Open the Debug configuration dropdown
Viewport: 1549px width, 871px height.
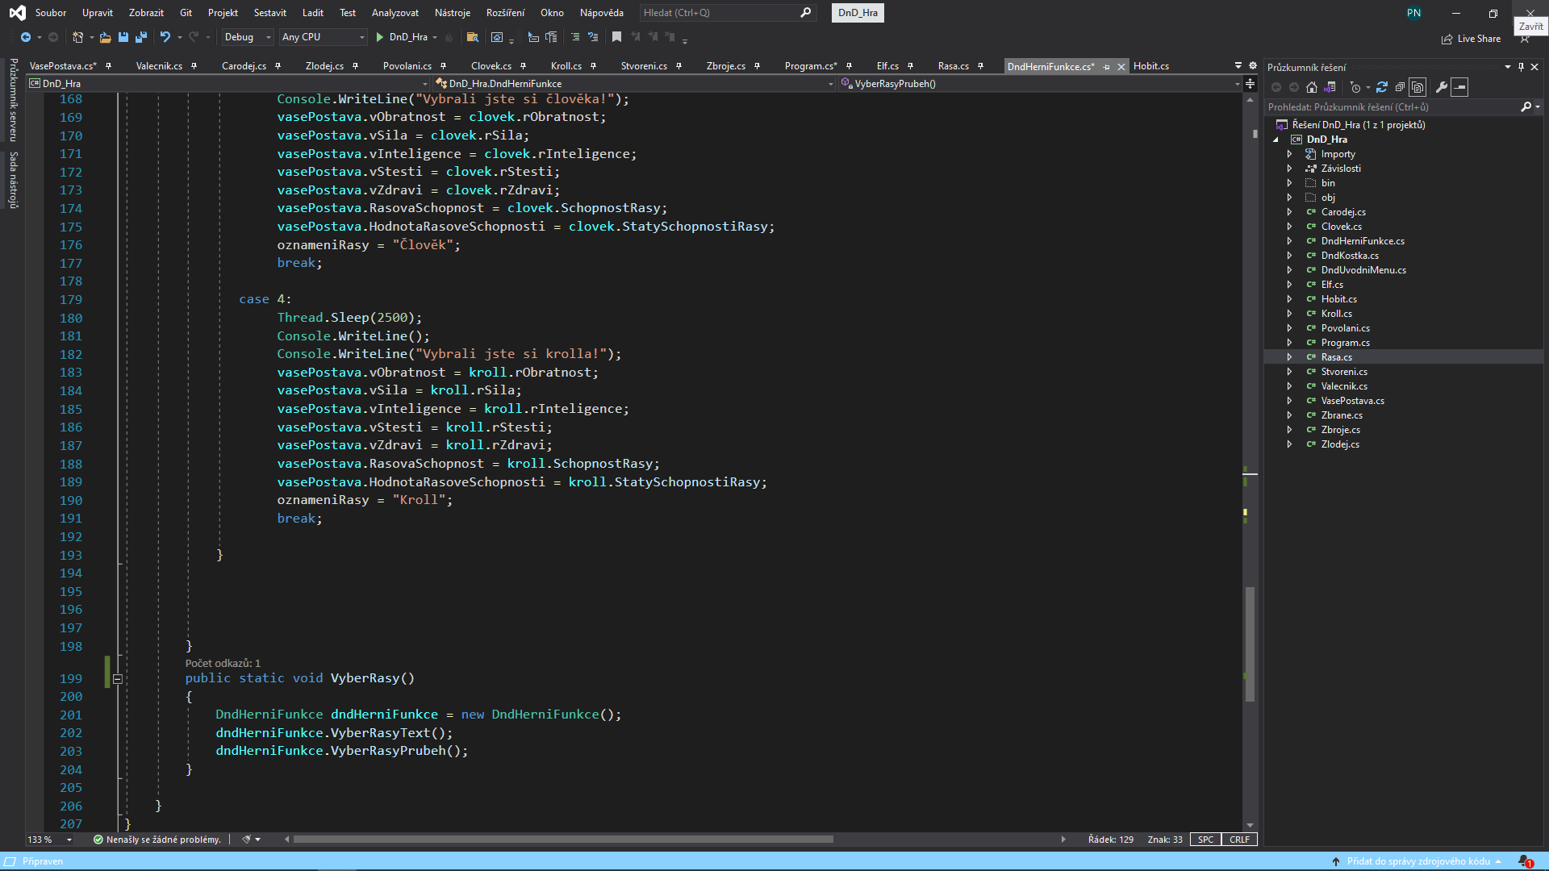coord(247,37)
